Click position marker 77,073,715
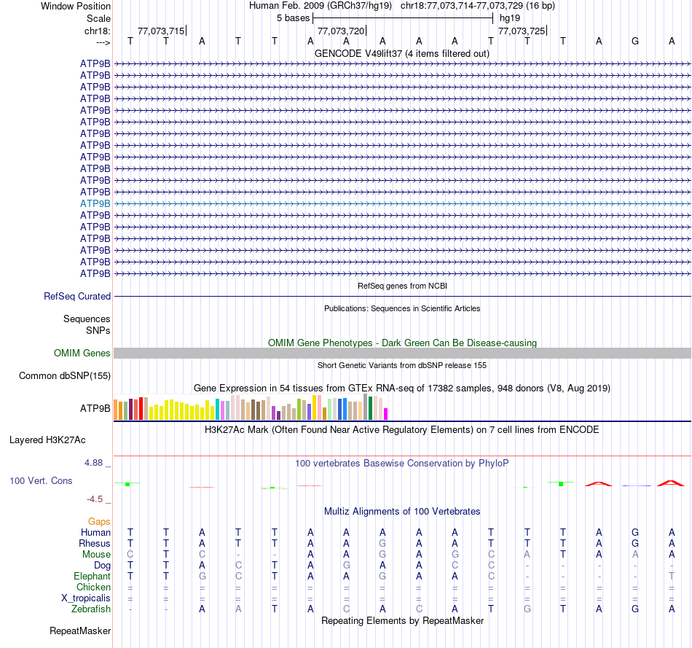Viewport: 692px width, 648px height. 161,31
